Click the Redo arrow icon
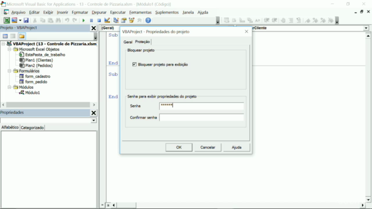The height and width of the screenshot is (209, 372). click(75, 20)
